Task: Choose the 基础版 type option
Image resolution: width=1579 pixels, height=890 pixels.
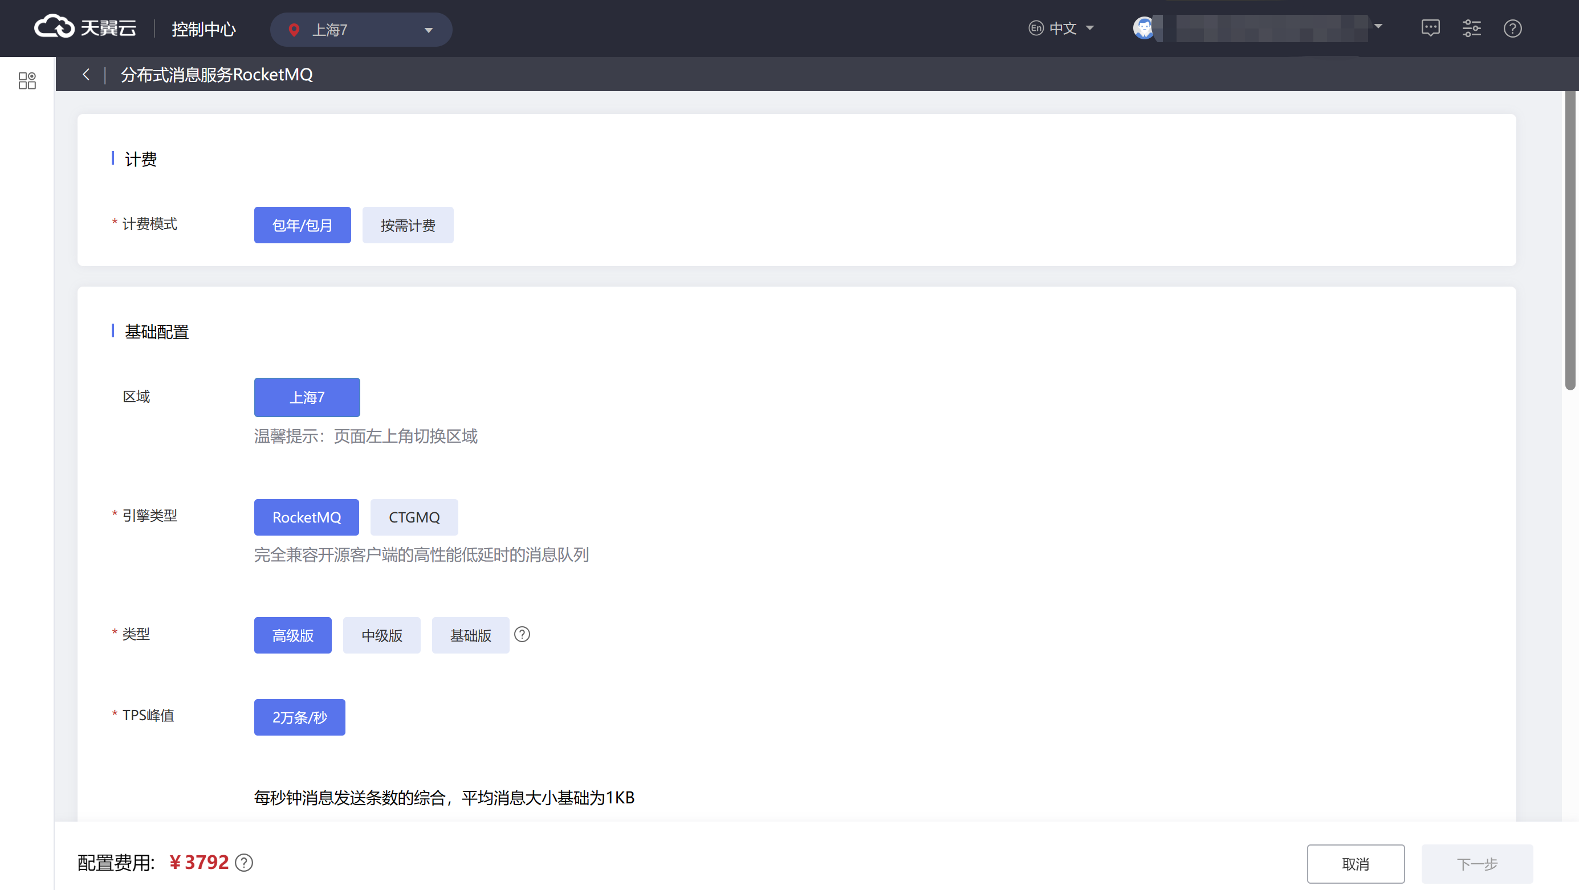Action: tap(470, 636)
